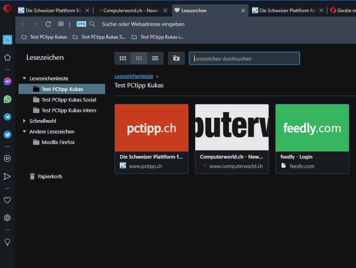Click the feedly - Login title
The image size is (356, 268).
296,157
